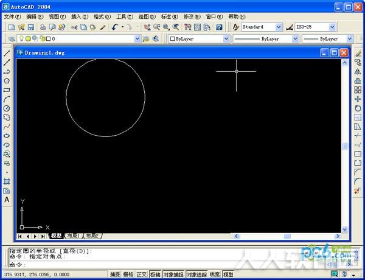The width and height of the screenshot is (365, 280).
Task: Switch to the 布局1 layout tab
Action: [x=74, y=236]
